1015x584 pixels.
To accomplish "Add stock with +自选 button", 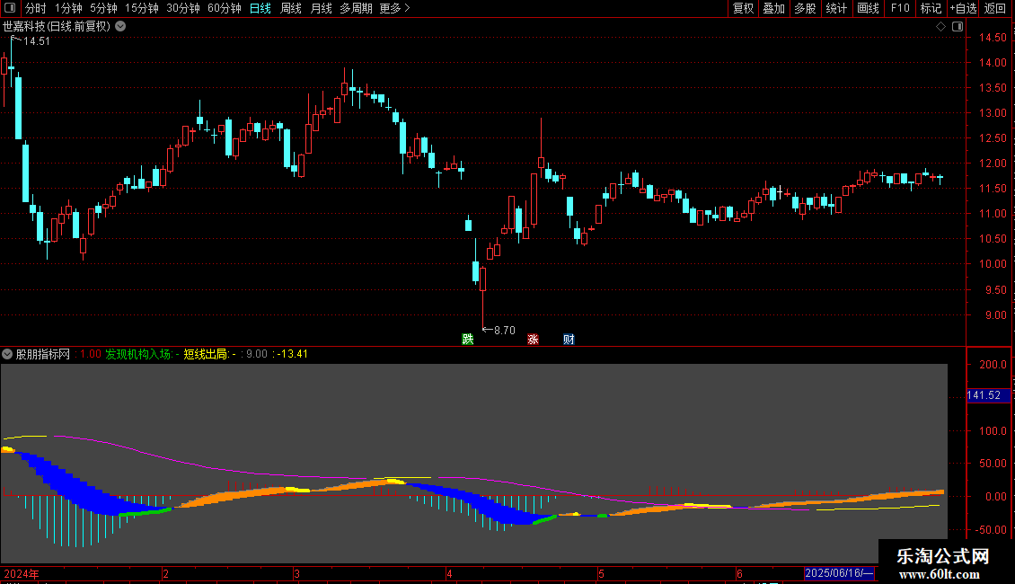I will pyautogui.click(x=963, y=8).
